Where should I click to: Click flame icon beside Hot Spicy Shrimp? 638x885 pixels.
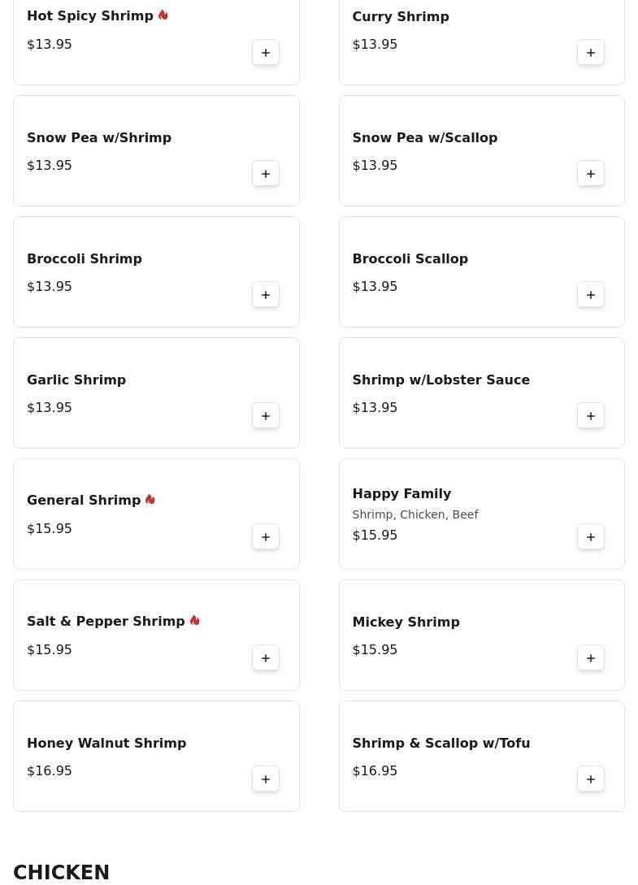click(163, 15)
